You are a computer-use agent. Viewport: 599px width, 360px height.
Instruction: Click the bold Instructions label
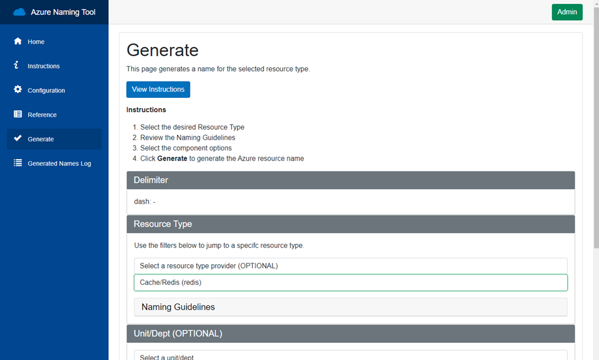[x=146, y=110]
